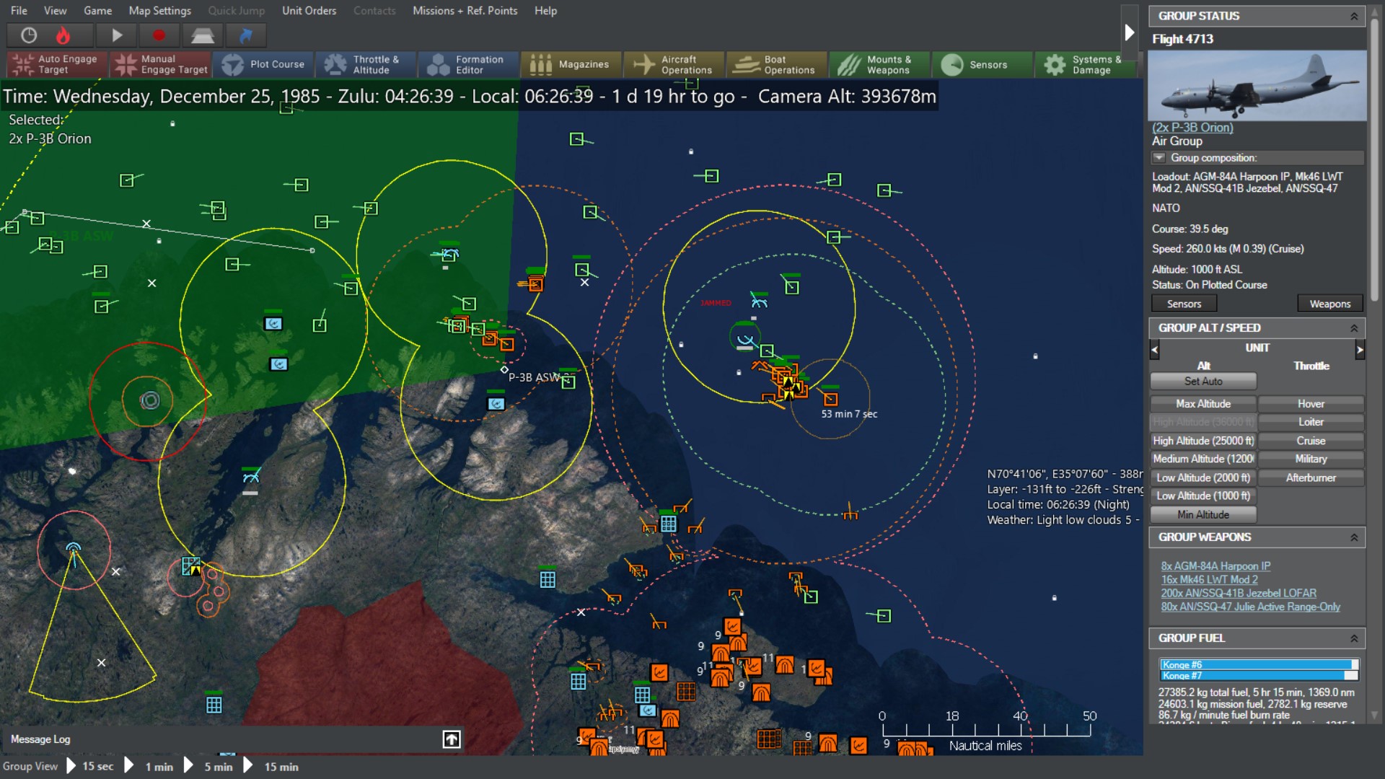Open Boat Operations

776,64
